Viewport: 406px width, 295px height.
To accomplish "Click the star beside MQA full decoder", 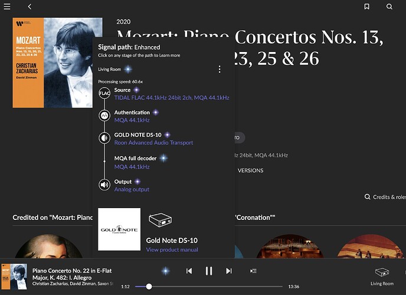I will point(163,158).
